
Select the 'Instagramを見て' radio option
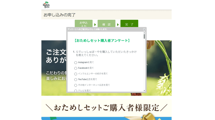[76, 63]
